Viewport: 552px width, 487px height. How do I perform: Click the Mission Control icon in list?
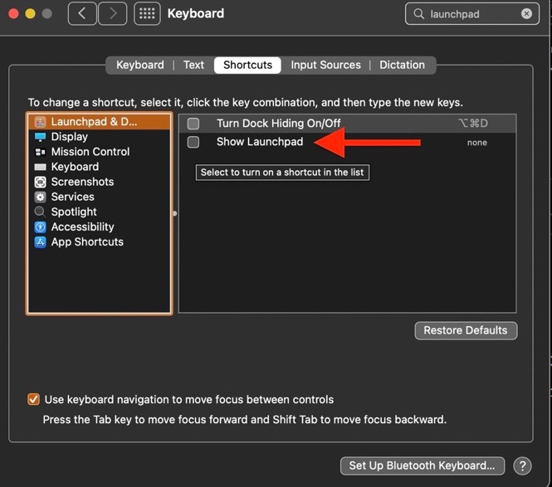[x=40, y=152]
